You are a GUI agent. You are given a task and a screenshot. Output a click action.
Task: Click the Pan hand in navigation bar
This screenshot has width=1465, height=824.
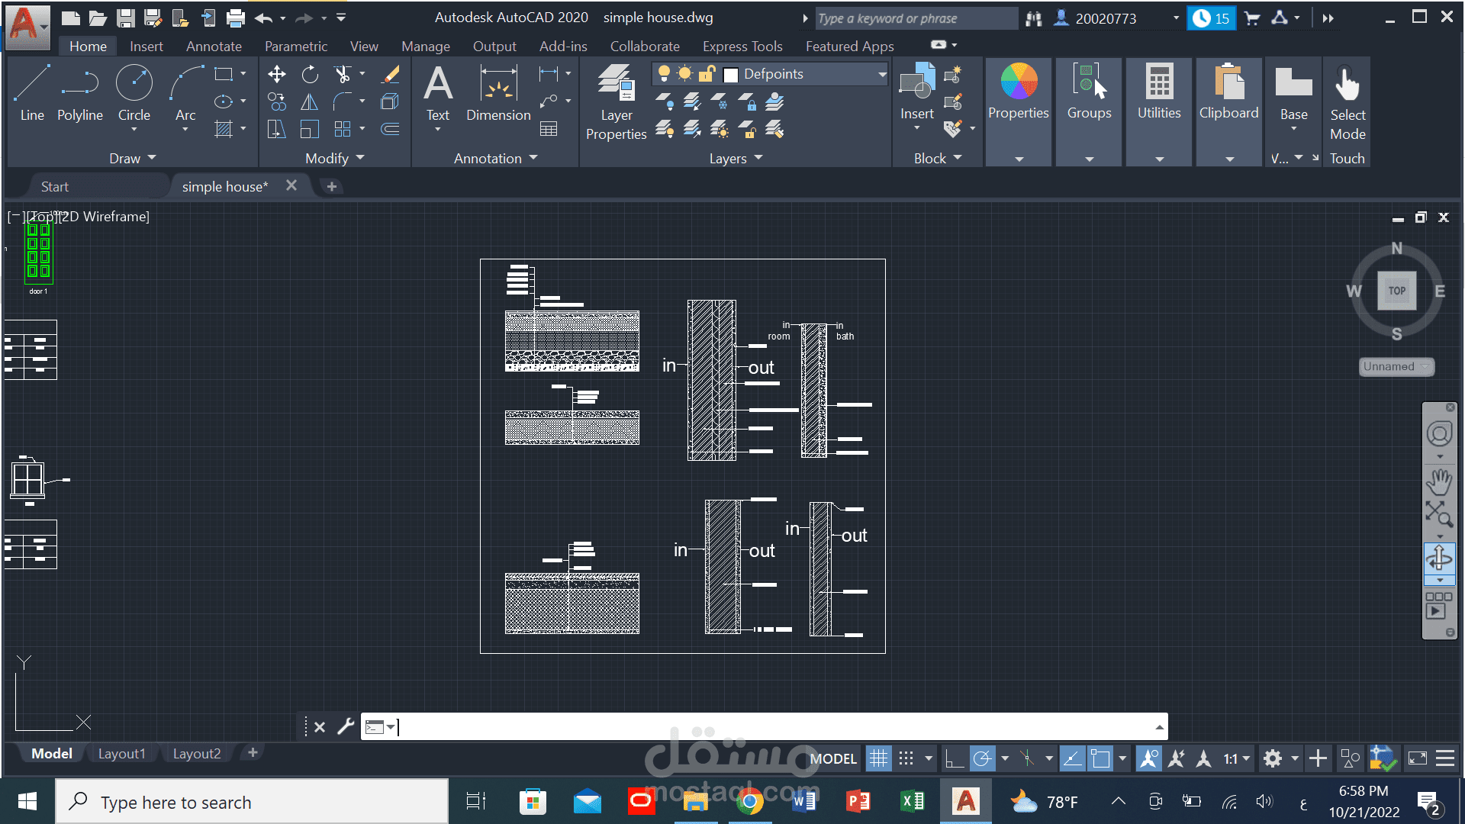coord(1439,481)
